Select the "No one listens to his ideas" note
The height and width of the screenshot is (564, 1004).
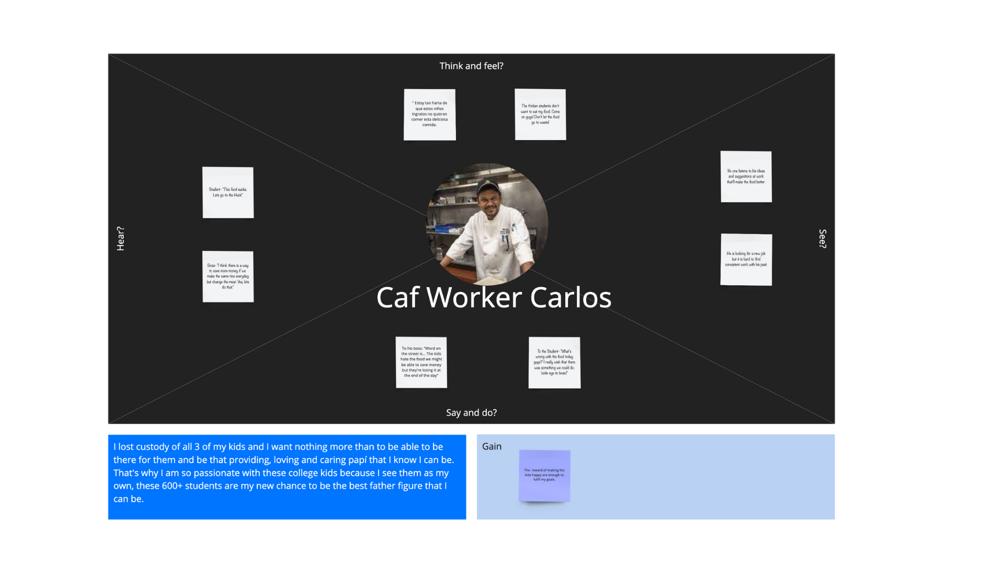click(x=746, y=177)
